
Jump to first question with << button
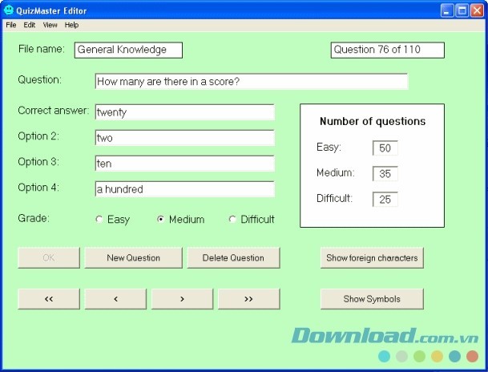coord(49,299)
